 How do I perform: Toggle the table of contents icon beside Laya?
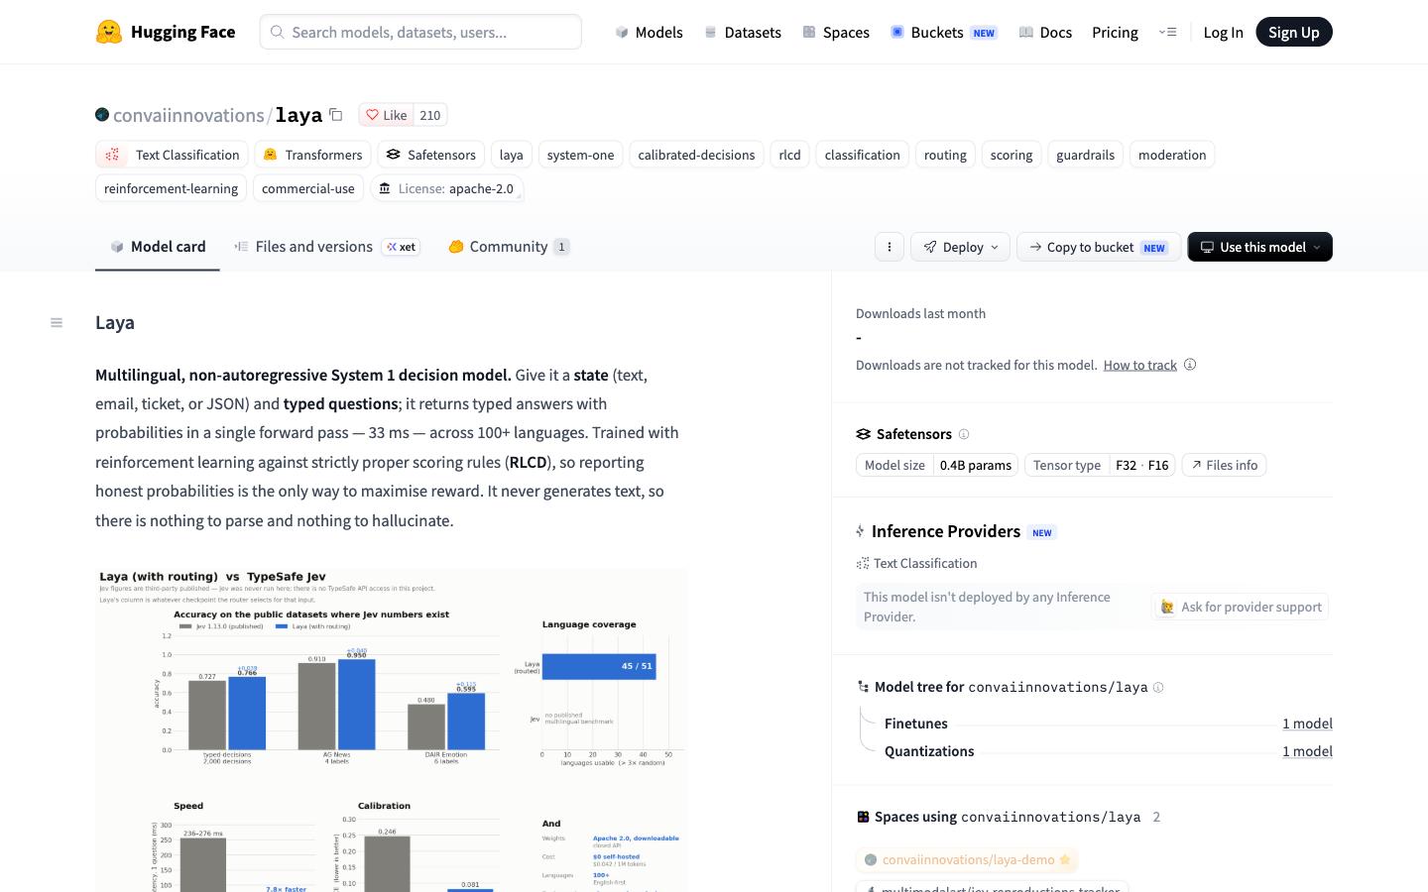[x=57, y=322]
